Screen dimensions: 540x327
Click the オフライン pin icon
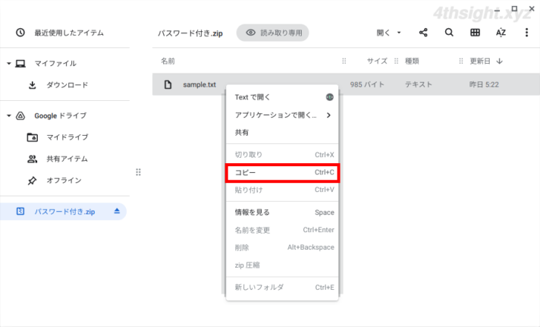pyautogui.click(x=32, y=180)
